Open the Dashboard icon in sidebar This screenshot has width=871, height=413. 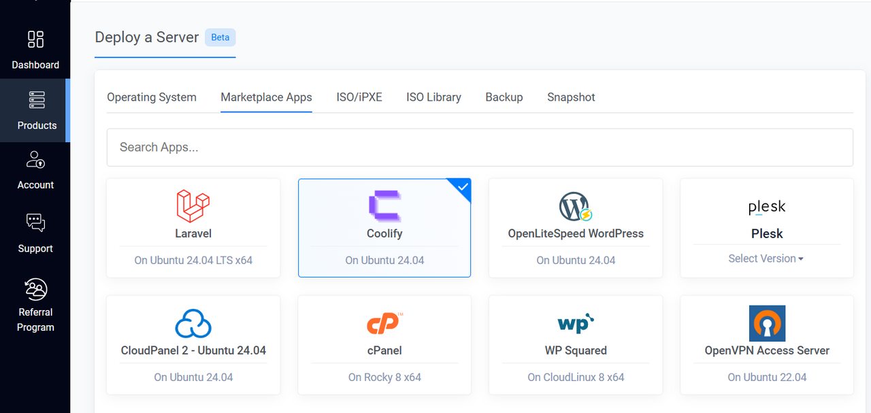(35, 39)
